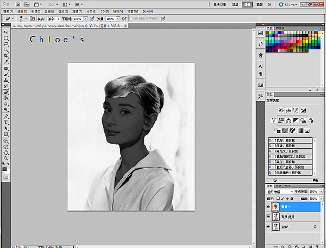Switch to the Channels tab
Image resolution: width=326 pixels, height=248 pixels.
[278, 186]
